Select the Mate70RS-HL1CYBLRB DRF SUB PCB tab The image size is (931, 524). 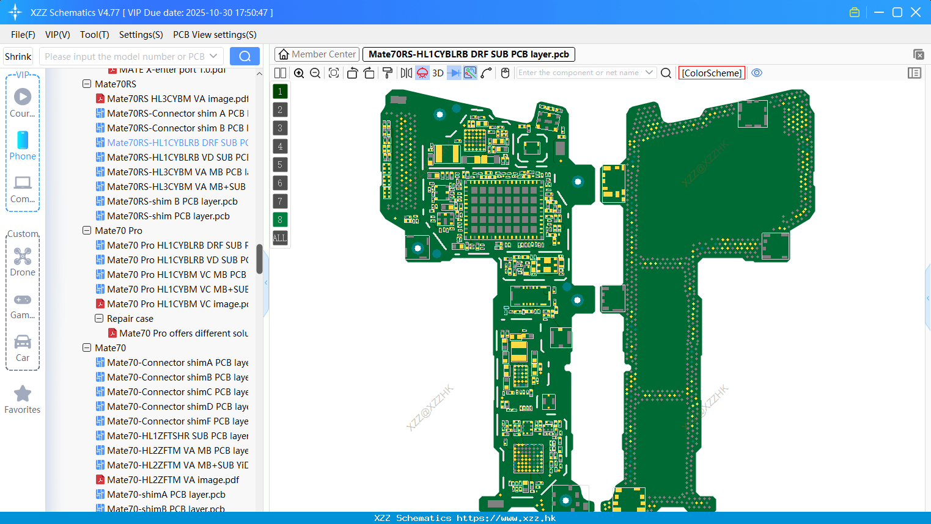tap(469, 54)
